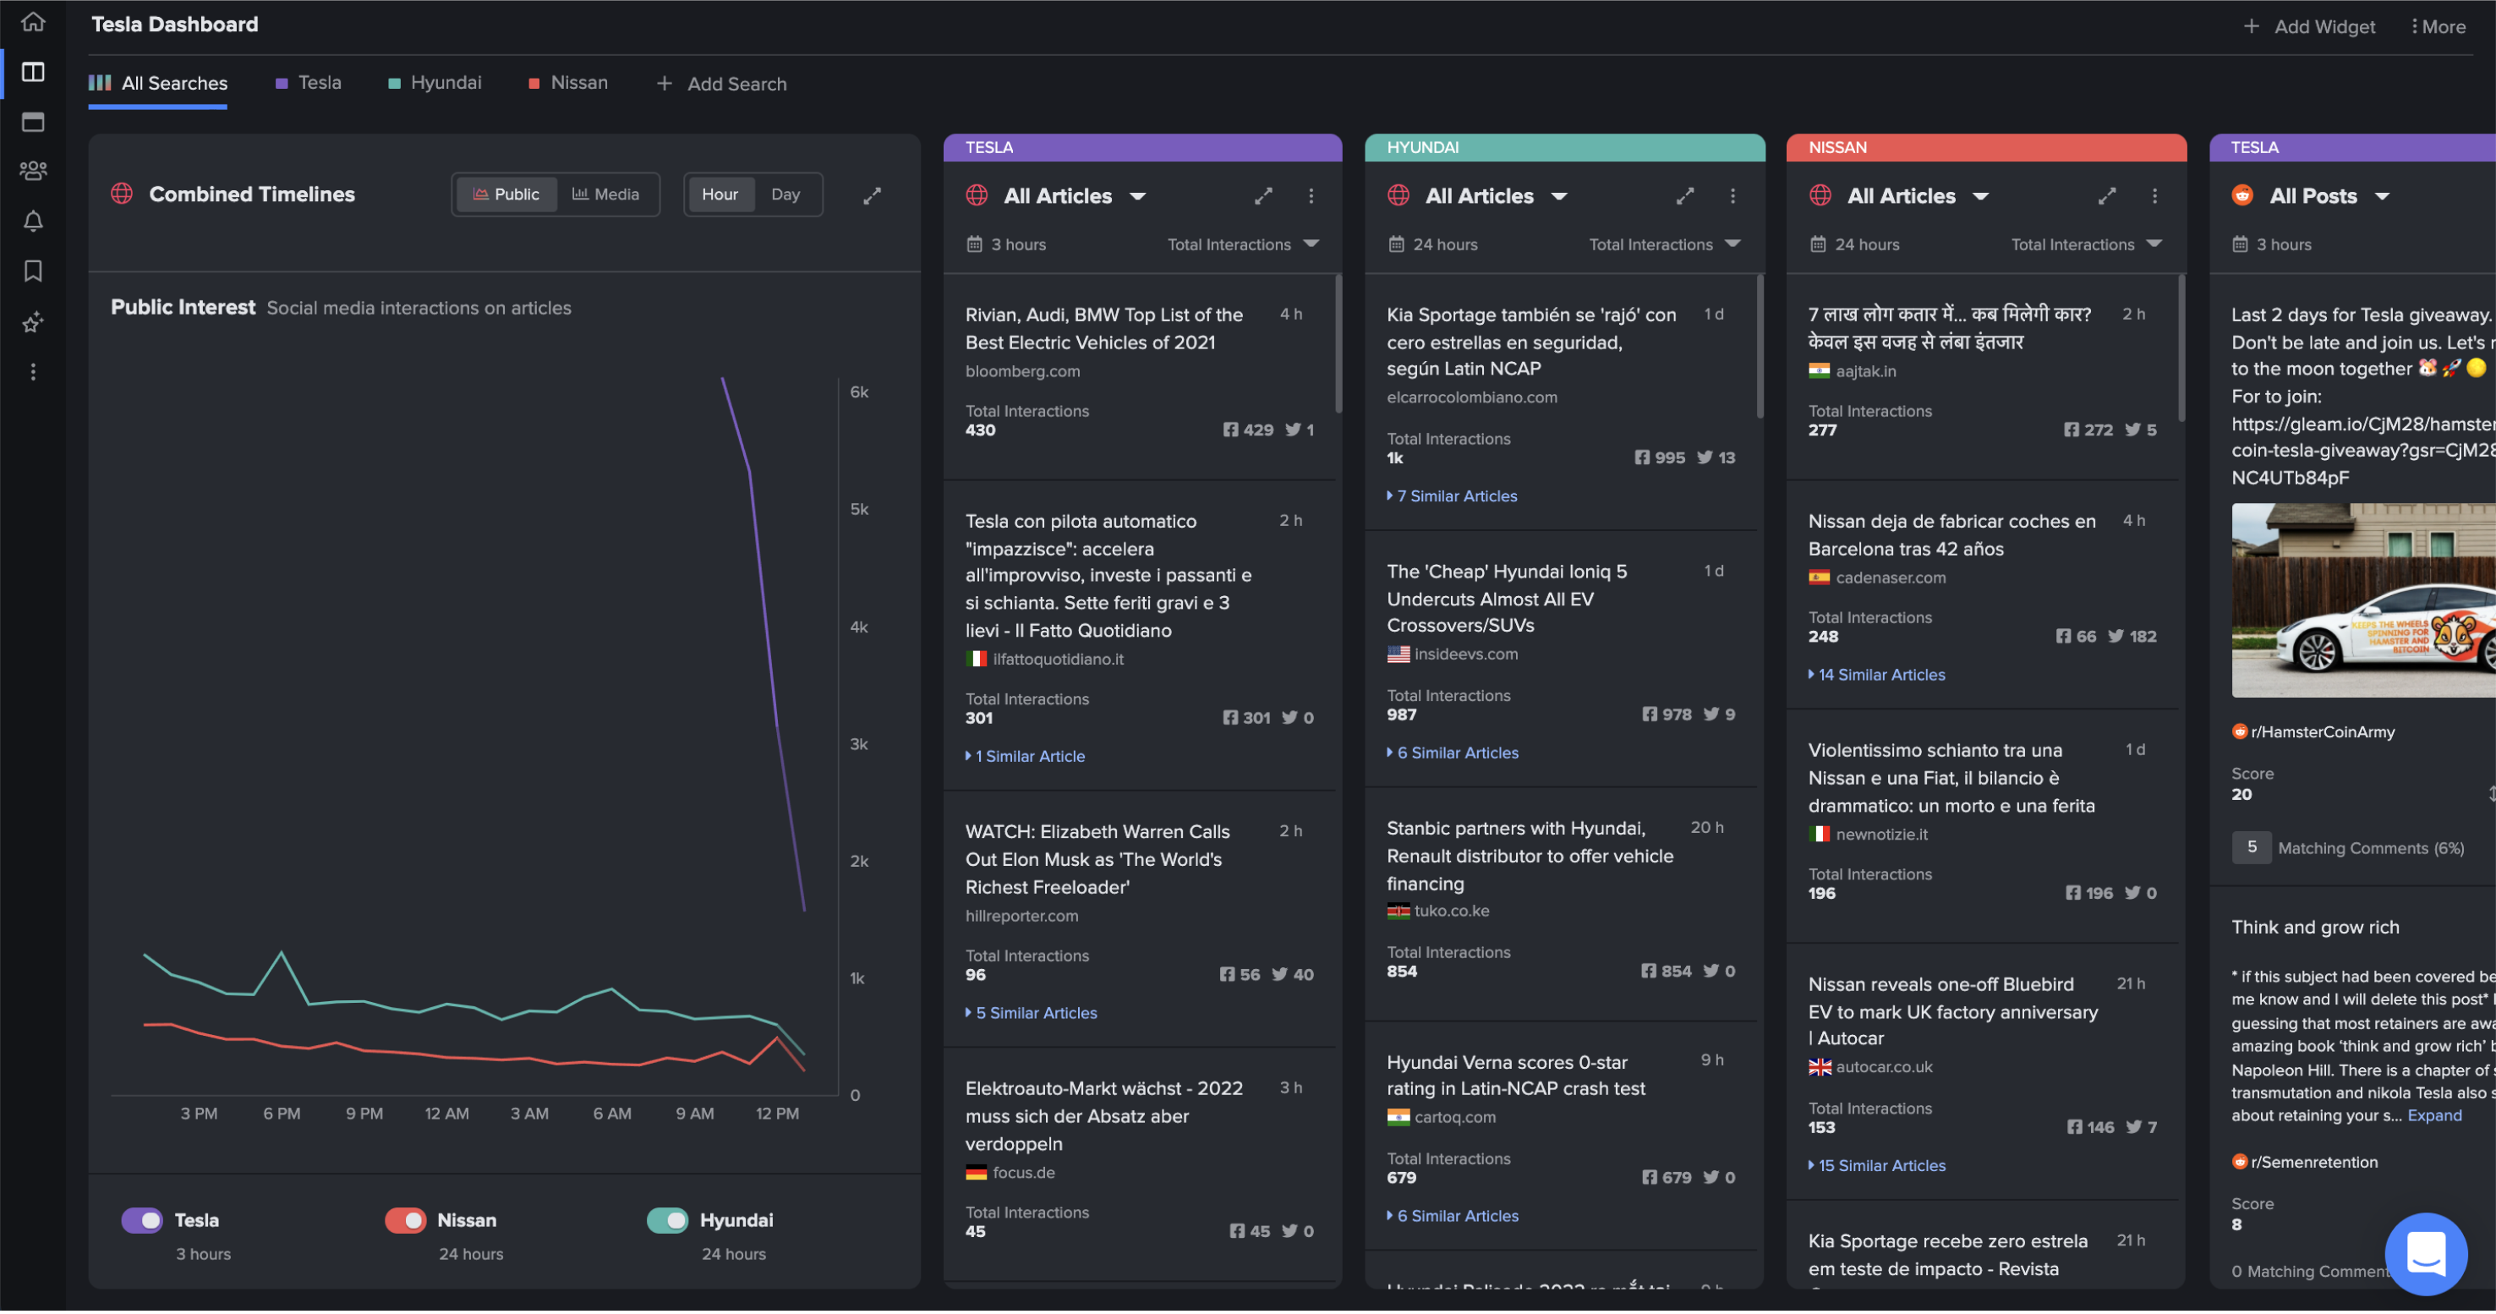Click the Add Widget button
This screenshot has width=2496, height=1314.
point(2309,27)
